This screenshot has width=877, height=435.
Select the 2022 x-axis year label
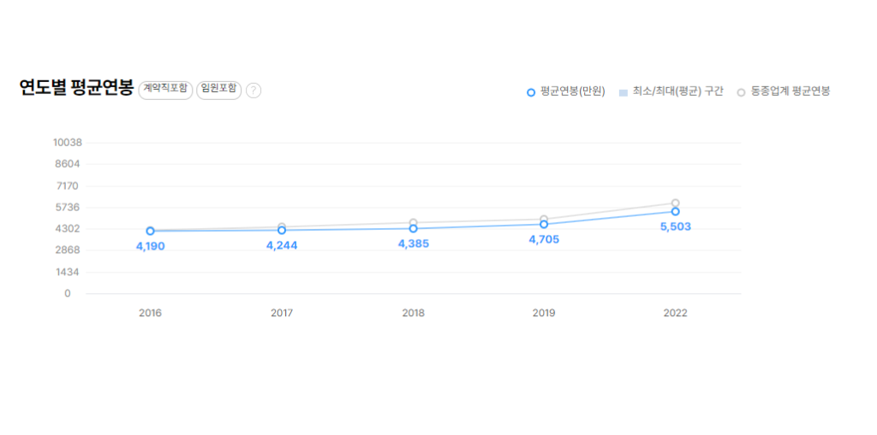point(675,314)
